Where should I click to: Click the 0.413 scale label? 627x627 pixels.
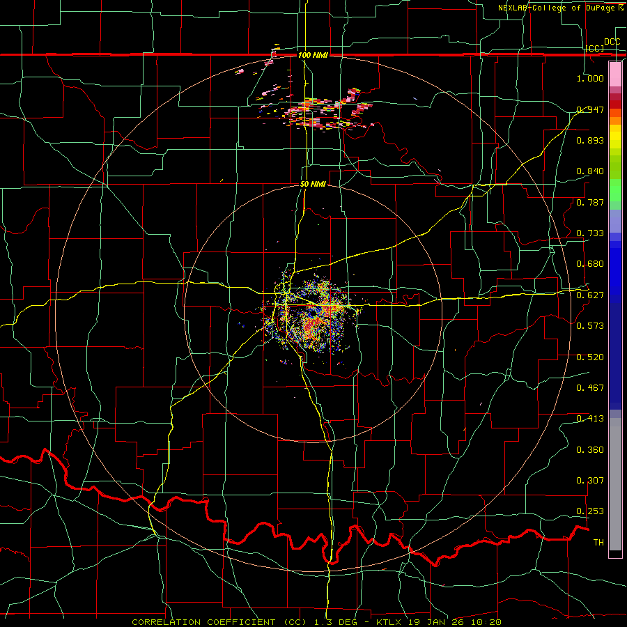[x=590, y=419]
